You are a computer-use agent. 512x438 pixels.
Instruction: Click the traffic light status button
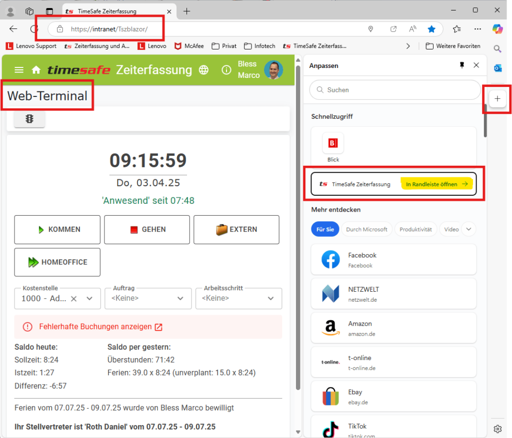tap(29, 119)
